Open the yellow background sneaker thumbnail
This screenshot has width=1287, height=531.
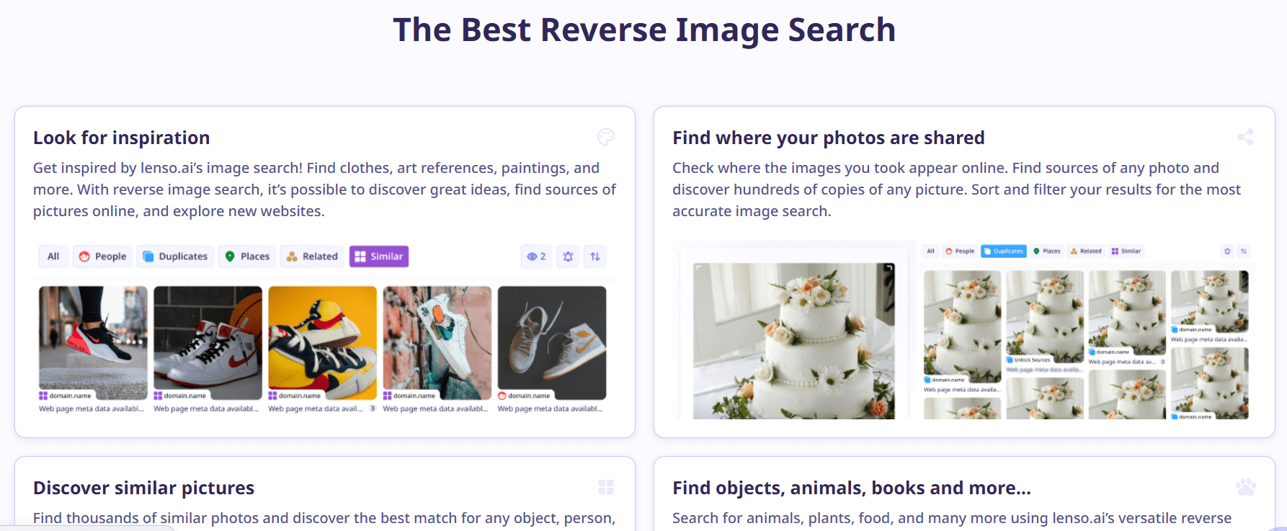tap(322, 342)
